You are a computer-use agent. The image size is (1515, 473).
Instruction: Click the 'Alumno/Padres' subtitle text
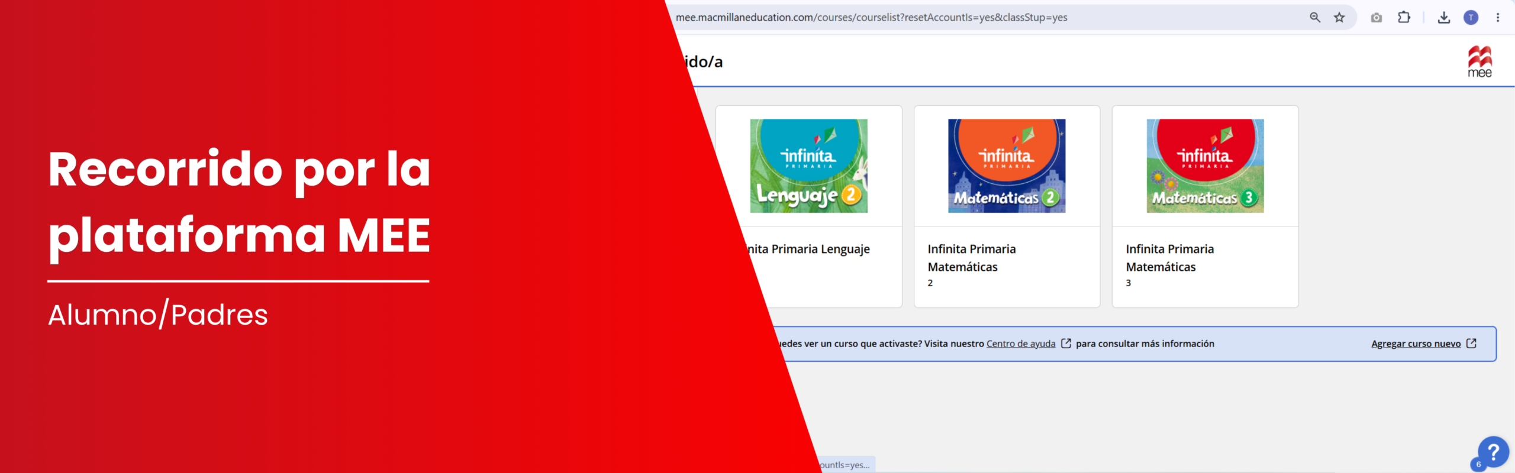tap(158, 315)
